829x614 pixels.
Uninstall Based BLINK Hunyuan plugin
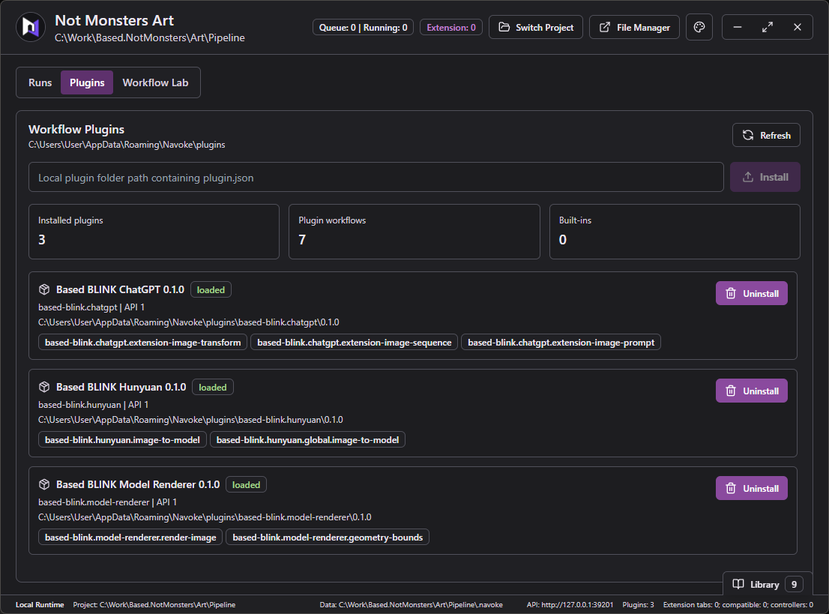coord(751,391)
